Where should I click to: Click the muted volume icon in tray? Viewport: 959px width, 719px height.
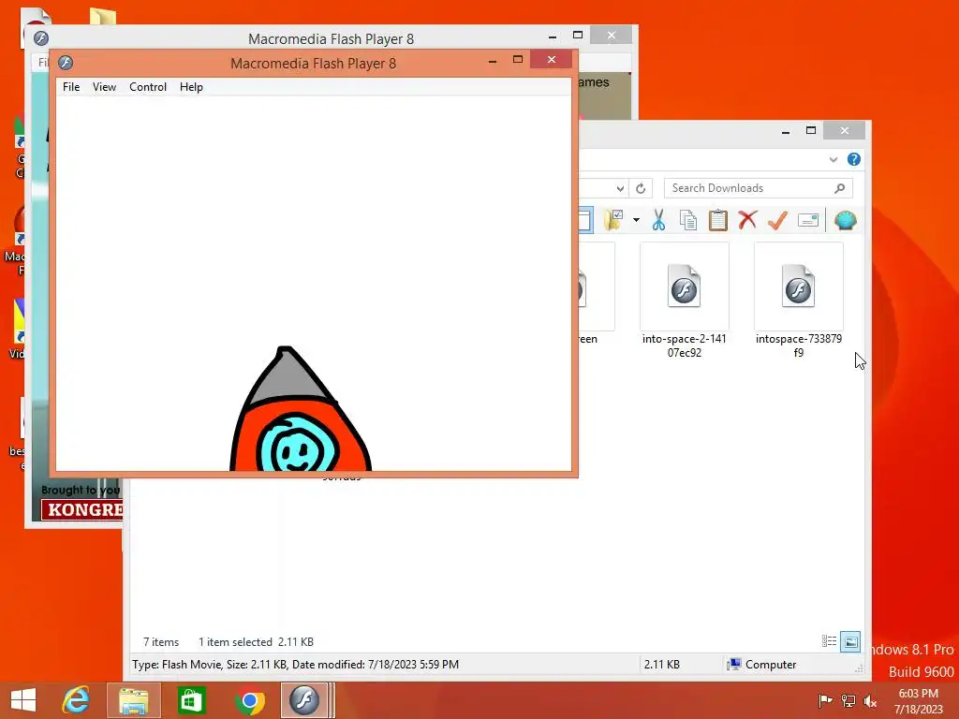coord(870,700)
